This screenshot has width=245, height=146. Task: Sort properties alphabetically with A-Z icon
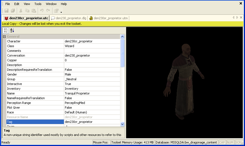coord(12,30)
